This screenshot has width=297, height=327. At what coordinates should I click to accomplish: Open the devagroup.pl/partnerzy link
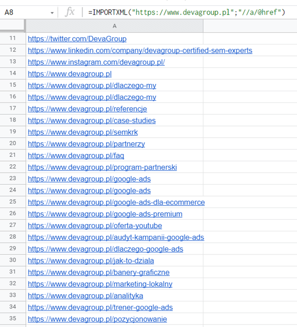pyautogui.click(x=86, y=144)
